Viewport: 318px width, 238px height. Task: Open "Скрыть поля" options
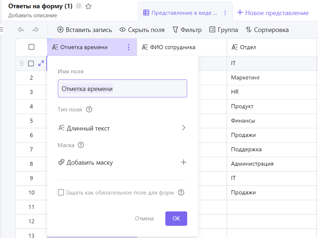pyautogui.click(x=142, y=30)
